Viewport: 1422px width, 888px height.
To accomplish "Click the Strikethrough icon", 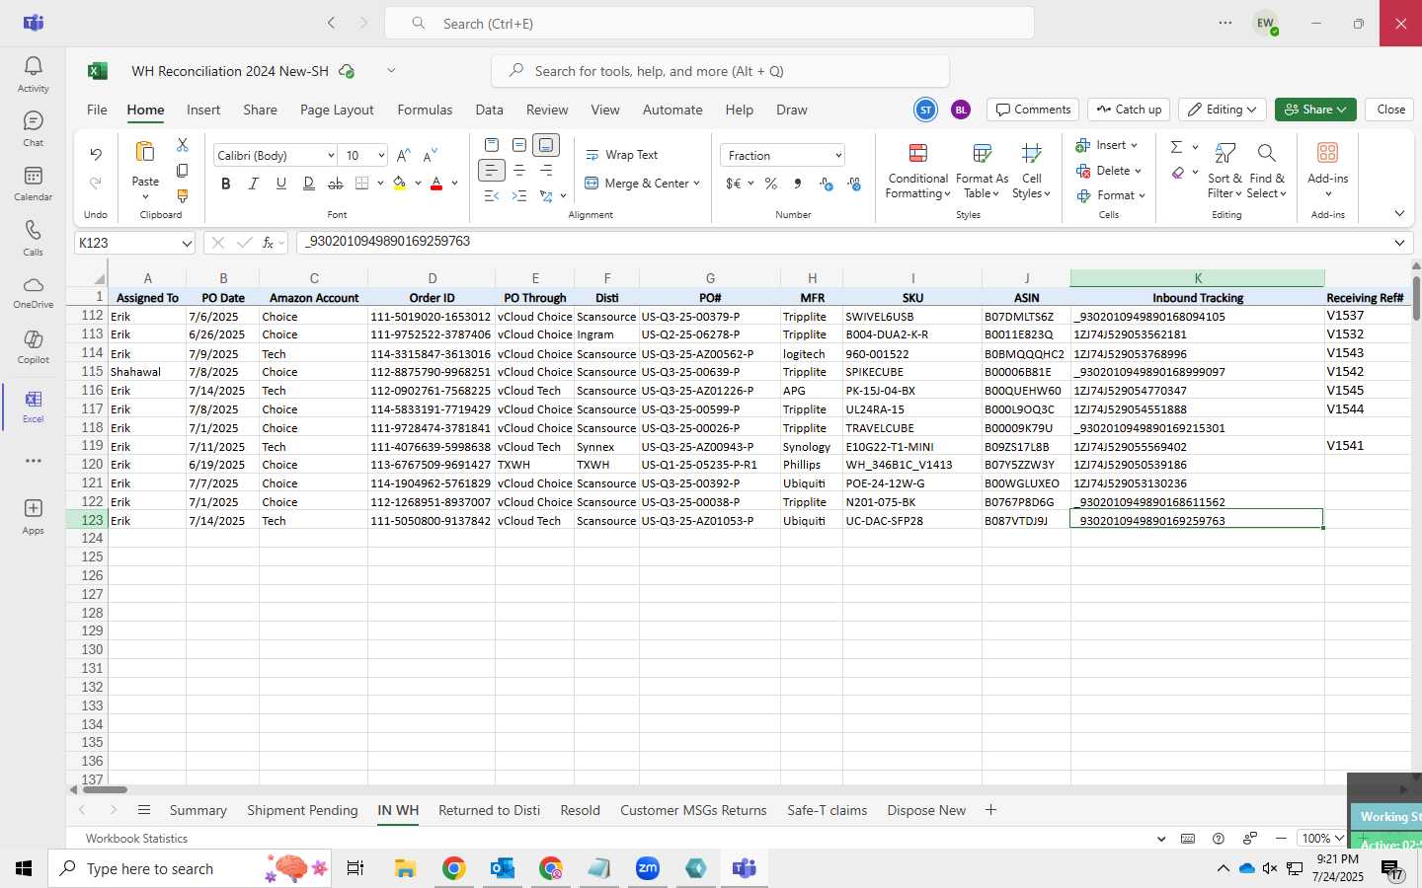I will 336,184.
